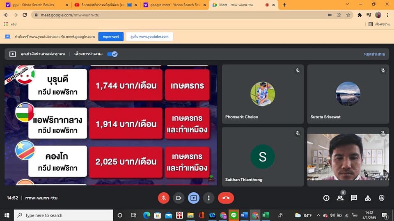Click the present screen button
The image size is (394, 221).
click(x=194, y=198)
